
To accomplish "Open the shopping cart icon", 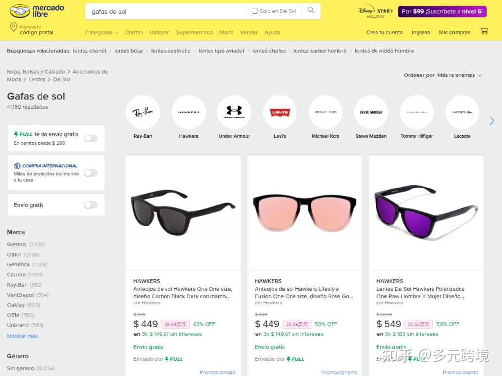I will (484, 31).
